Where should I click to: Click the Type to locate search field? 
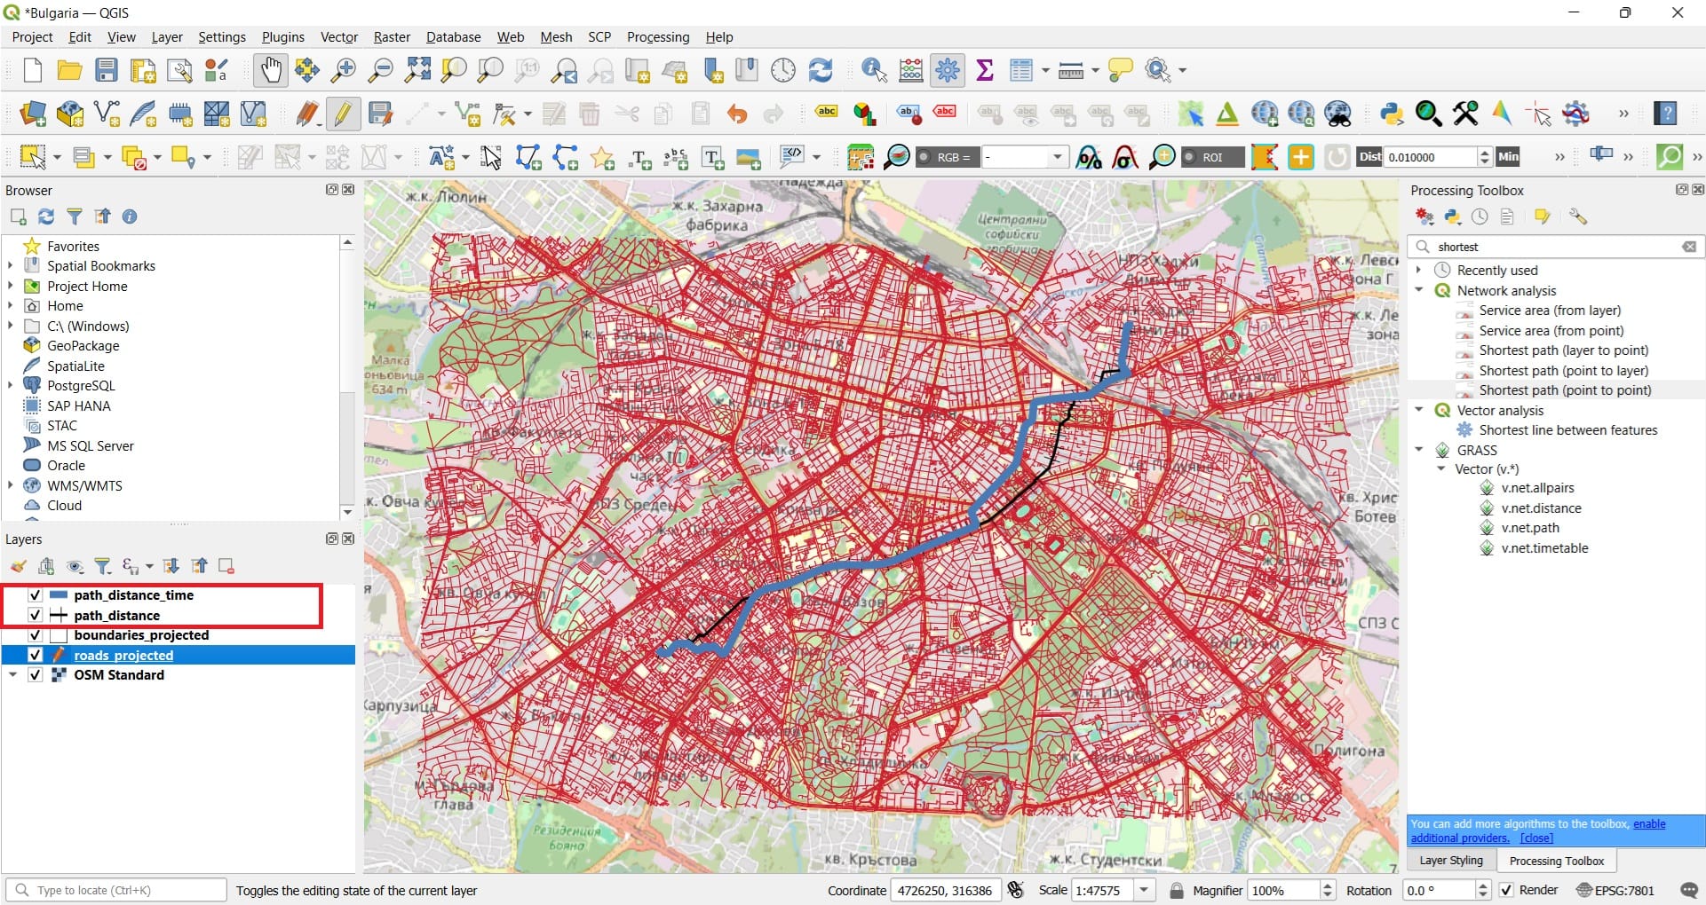pyautogui.click(x=117, y=890)
